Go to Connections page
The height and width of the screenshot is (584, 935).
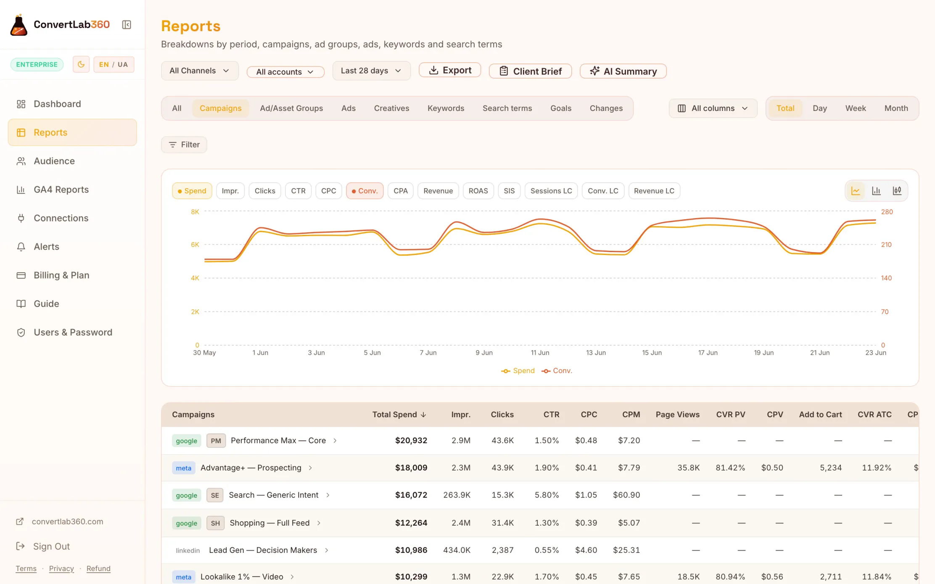click(72, 218)
